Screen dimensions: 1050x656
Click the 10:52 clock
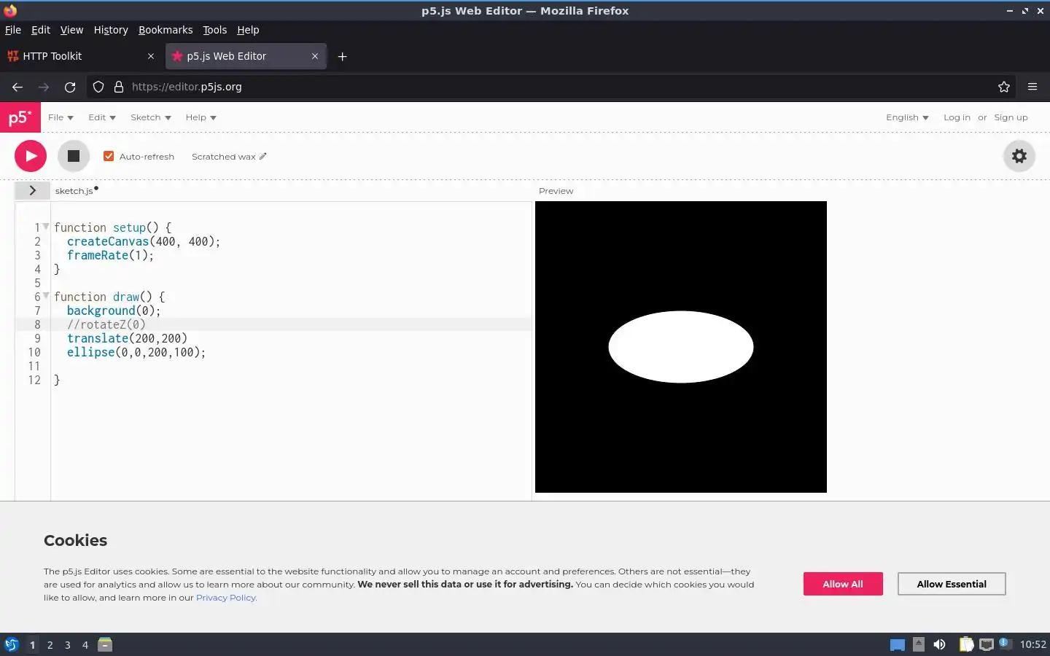click(1032, 644)
